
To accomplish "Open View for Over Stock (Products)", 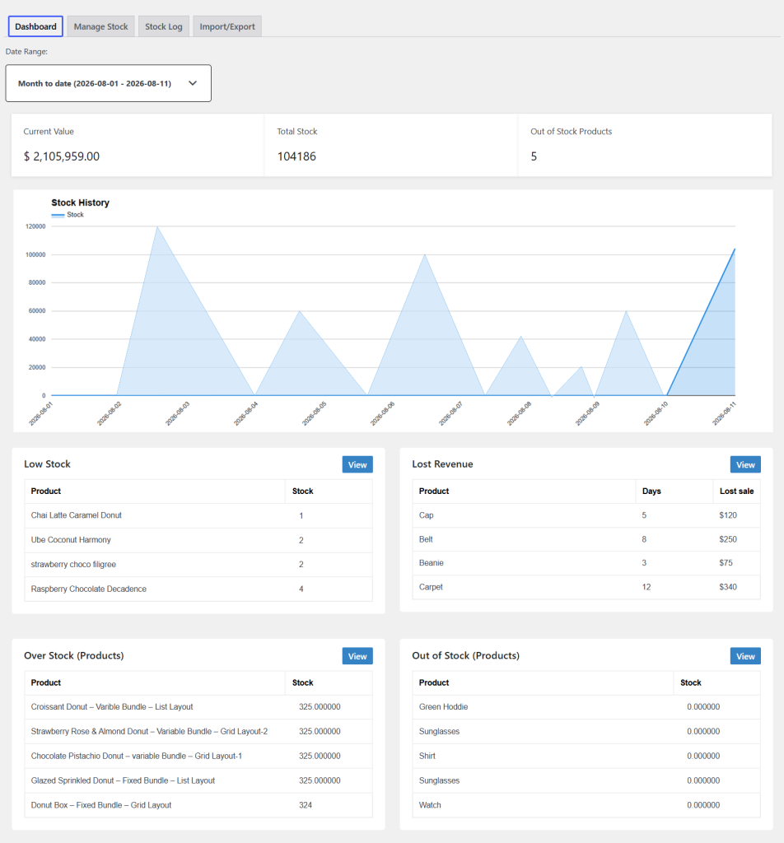I will (x=357, y=656).
